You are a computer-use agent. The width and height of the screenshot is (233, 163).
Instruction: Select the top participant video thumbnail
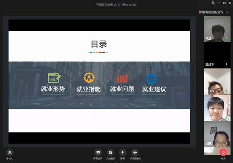pos(217,29)
